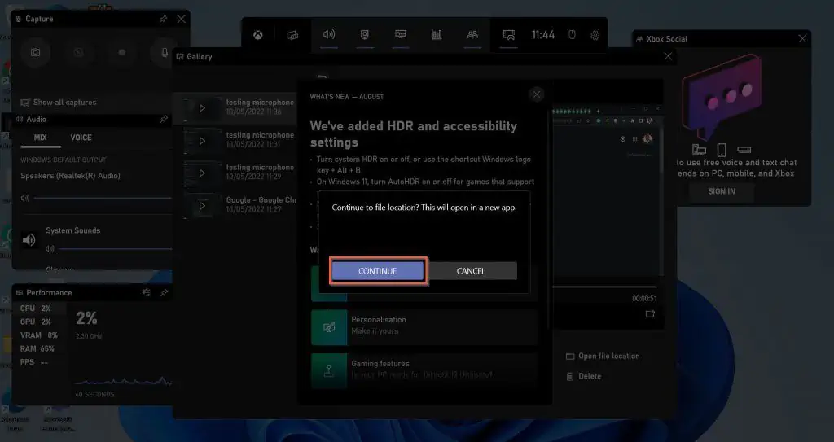Open Performance widget options icon

click(146, 292)
